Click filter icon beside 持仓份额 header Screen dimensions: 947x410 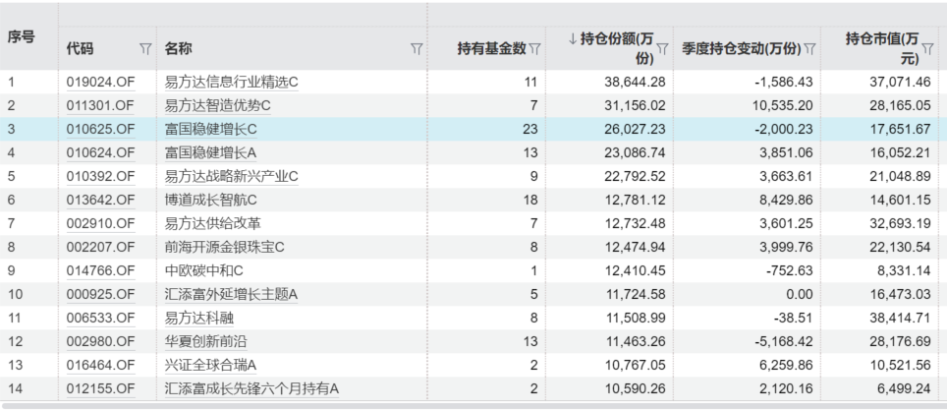(x=662, y=48)
